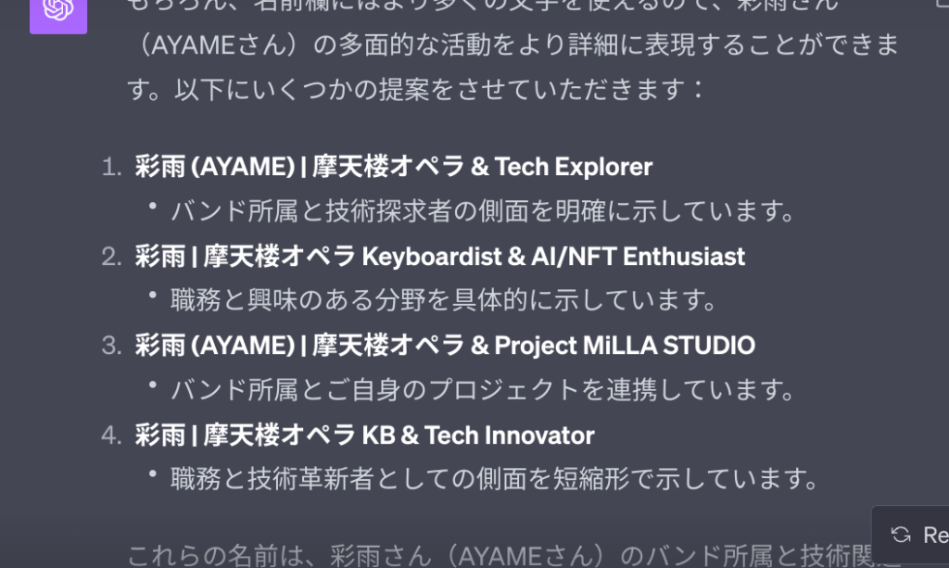Viewport: 949px width, 568px height.
Task: Click the bullet text about 技術革新者 短縮形
Action: pyautogui.click(x=495, y=480)
